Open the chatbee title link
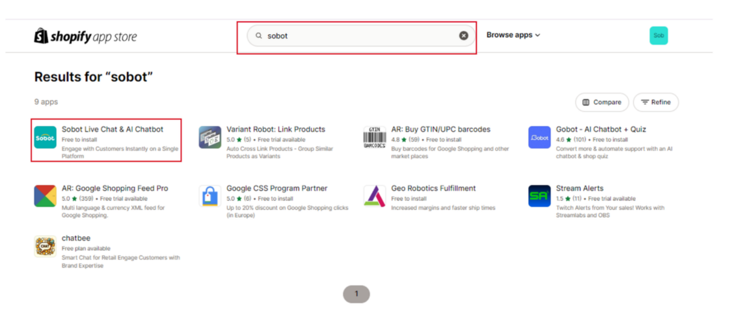 (x=76, y=239)
